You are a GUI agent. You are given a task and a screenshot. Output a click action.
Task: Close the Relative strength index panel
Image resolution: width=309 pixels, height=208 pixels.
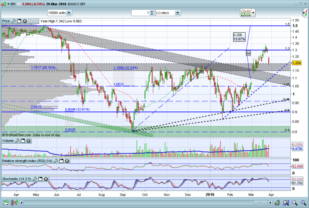tap(67, 161)
